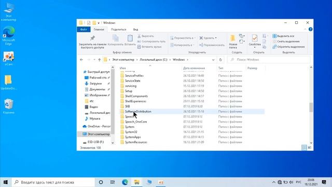Image resolution: width=332 pixels, height=187 pixels.
Task: Open Документы in navigation pane
Action: [97, 89]
